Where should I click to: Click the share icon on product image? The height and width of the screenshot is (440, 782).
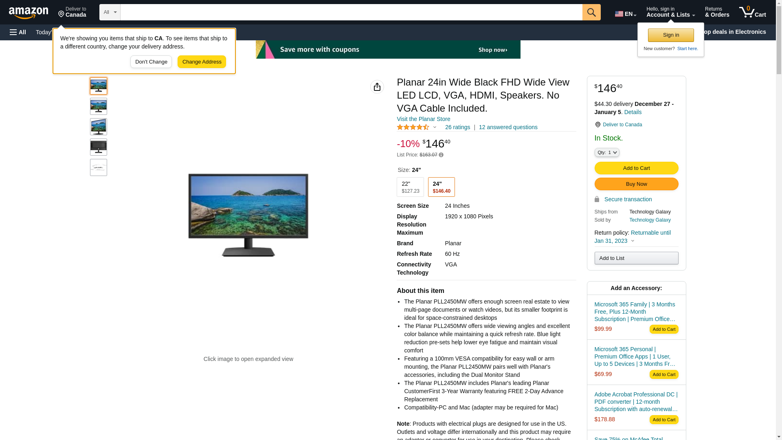click(377, 87)
